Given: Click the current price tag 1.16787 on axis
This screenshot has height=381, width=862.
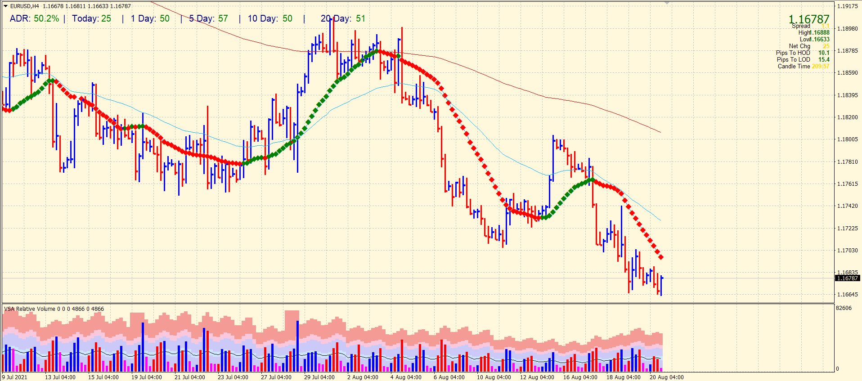Looking at the screenshot, I should pos(848,278).
